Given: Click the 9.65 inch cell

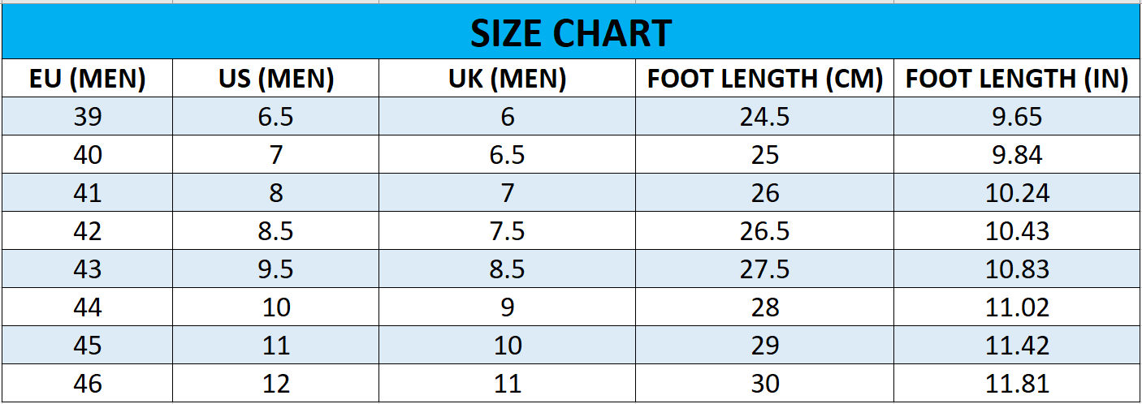Looking at the screenshot, I should pyautogui.click(x=1017, y=117).
